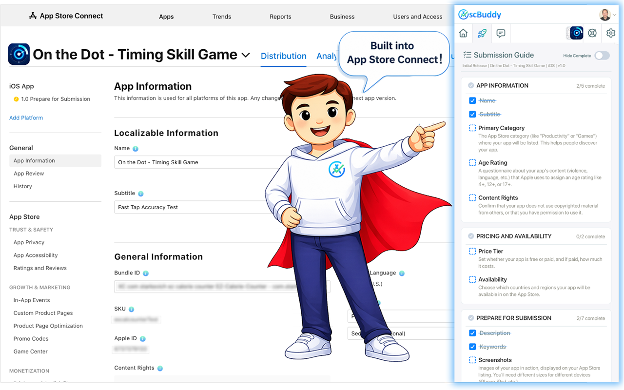This screenshot has height=390, width=624.
Task: Check the Content Rights checklist box
Action: click(x=472, y=198)
